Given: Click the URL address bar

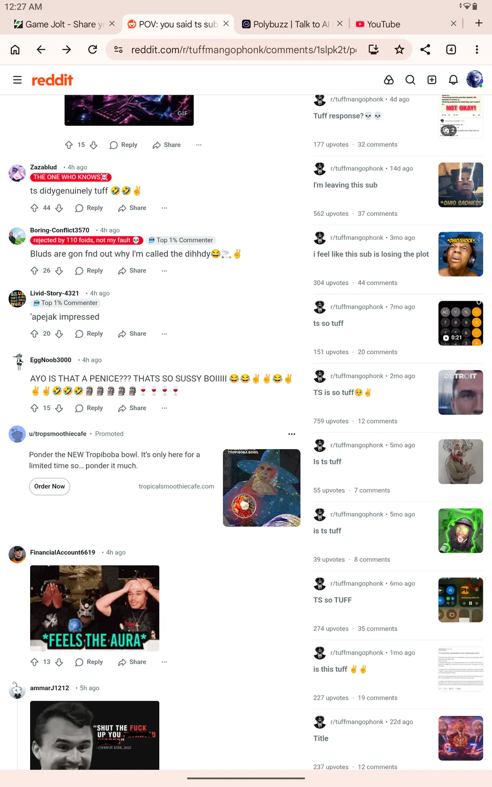Looking at the screenshot, I should coord(244,50).
